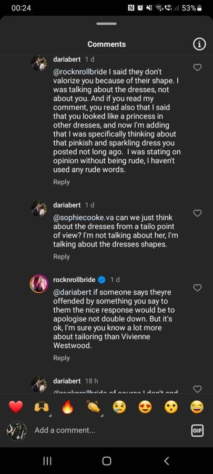Image resolution: width=213 pixels, height=474 pixels.
Task: Like dariabert's first long comment
Action: pyautogui.click(x=197, y=67)
